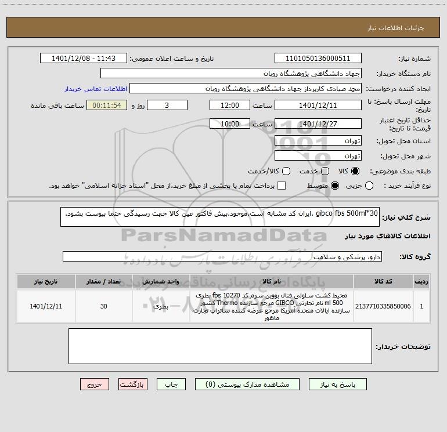Screen dimensions: 447x432
Task: Click the price validity date 1401/12/27 field
Action: click(x=318, y=124)
